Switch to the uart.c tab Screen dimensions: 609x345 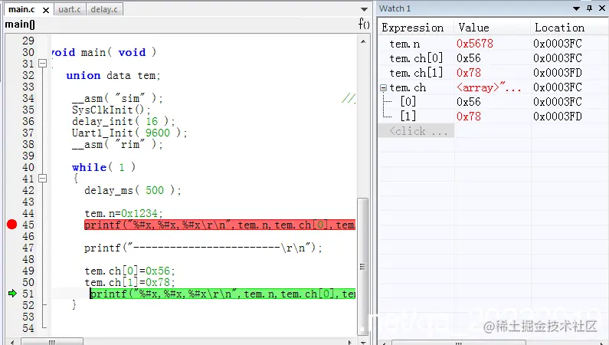(70, 9)
